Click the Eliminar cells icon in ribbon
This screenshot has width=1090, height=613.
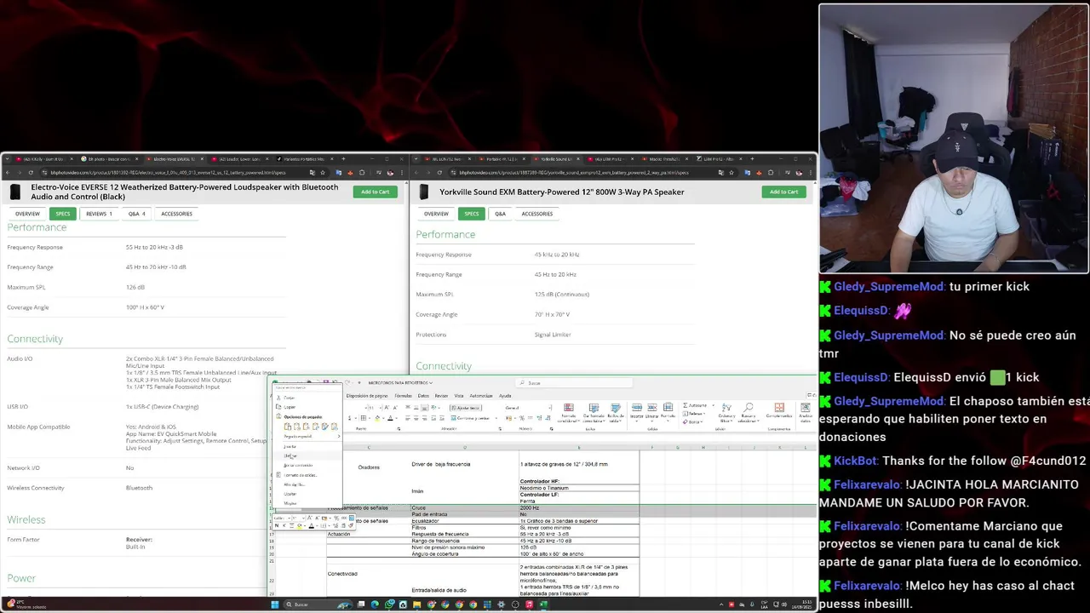pos(651,413)
